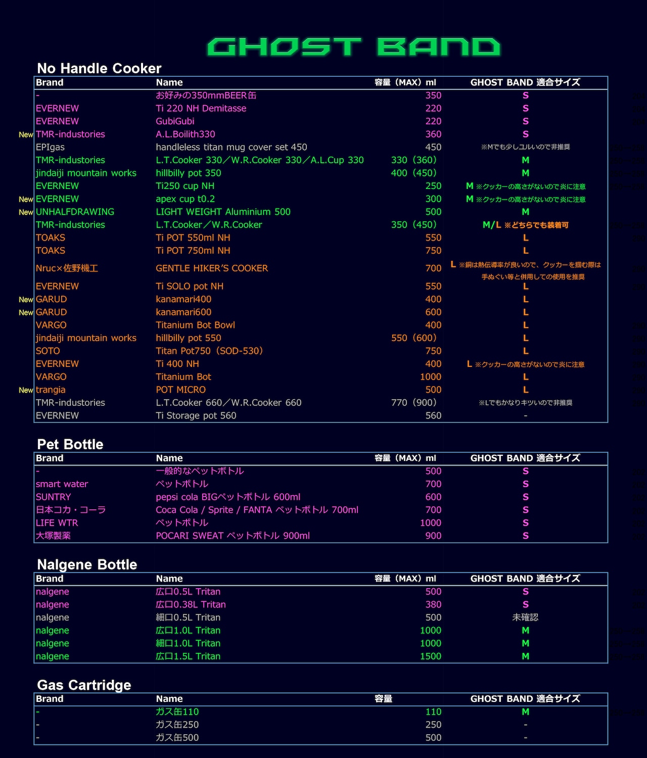Image resolution: width=647 pixels, height=758 pixels.
Task: Click 'L.T.Cooker 330/W.R.Cooker 330/A.L.Cup 330' name
Action: click(x=260, y=160)
